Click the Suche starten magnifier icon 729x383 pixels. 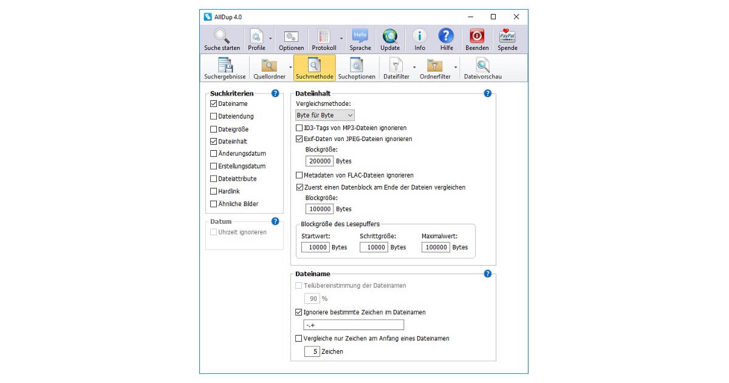(222, 36)
